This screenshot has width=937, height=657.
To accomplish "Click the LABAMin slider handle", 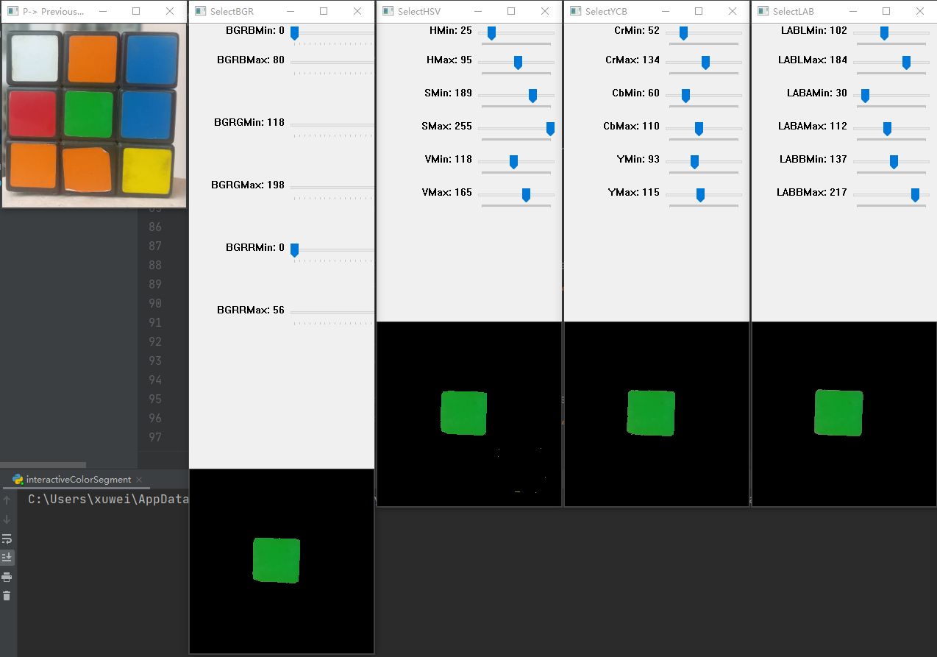I will tap(865, 96).
